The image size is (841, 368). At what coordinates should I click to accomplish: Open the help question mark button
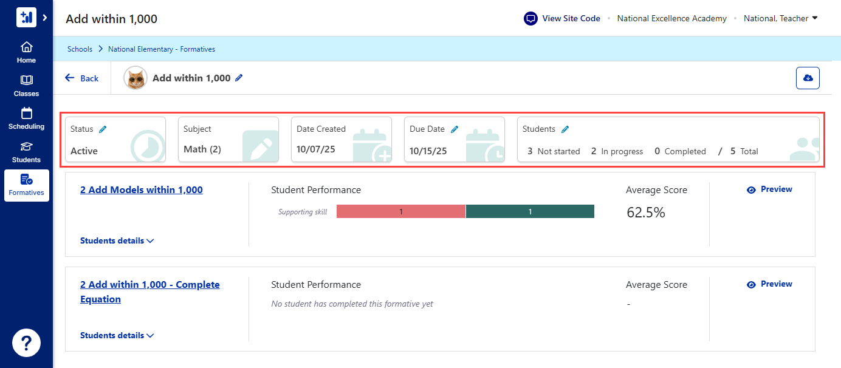pos(26,344)
